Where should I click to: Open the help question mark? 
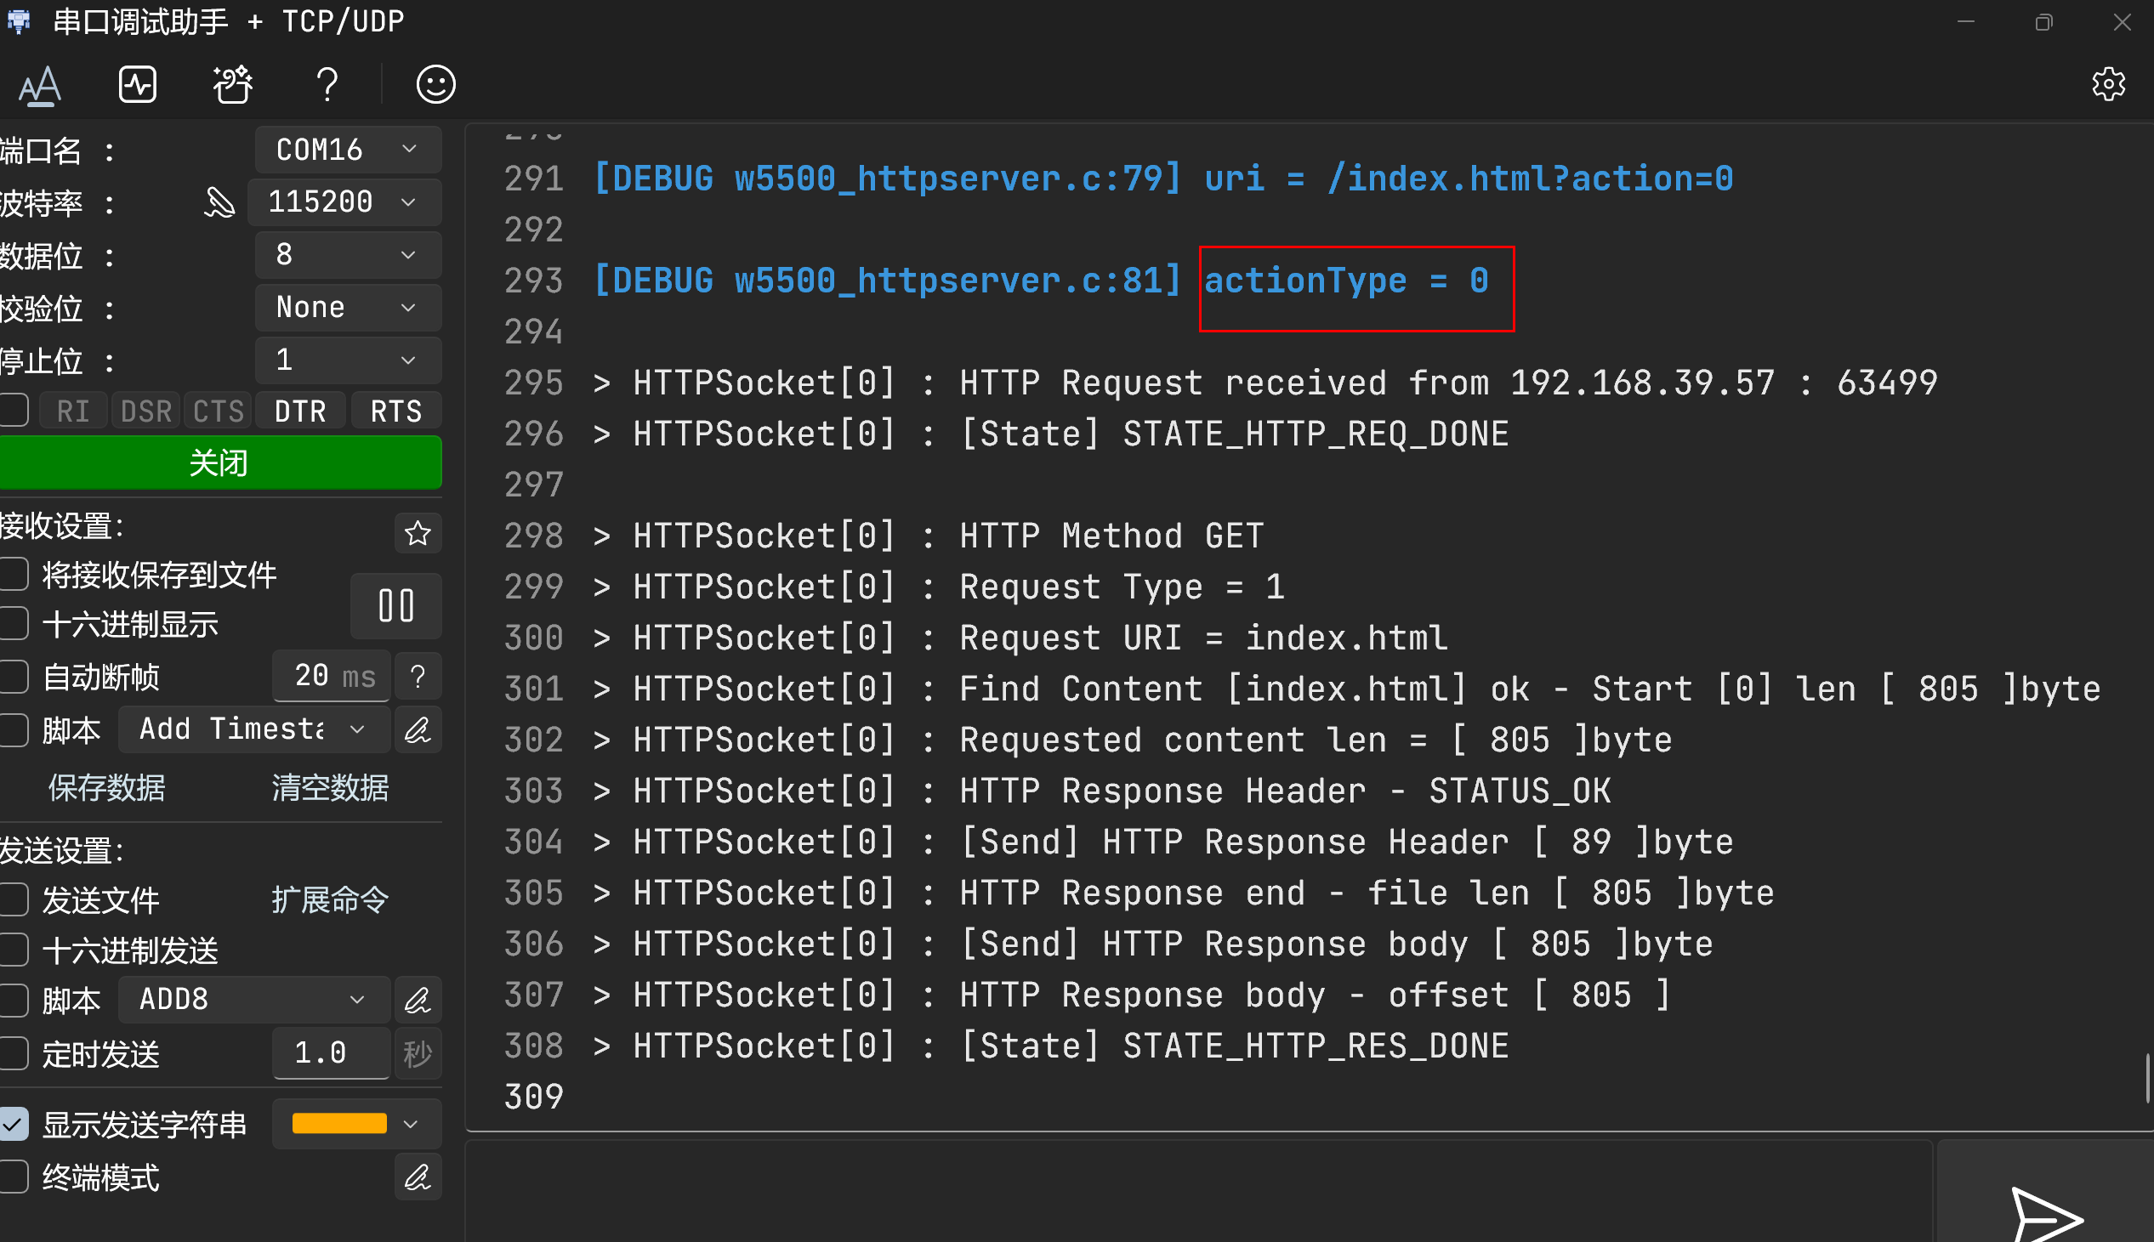point(327,85)
